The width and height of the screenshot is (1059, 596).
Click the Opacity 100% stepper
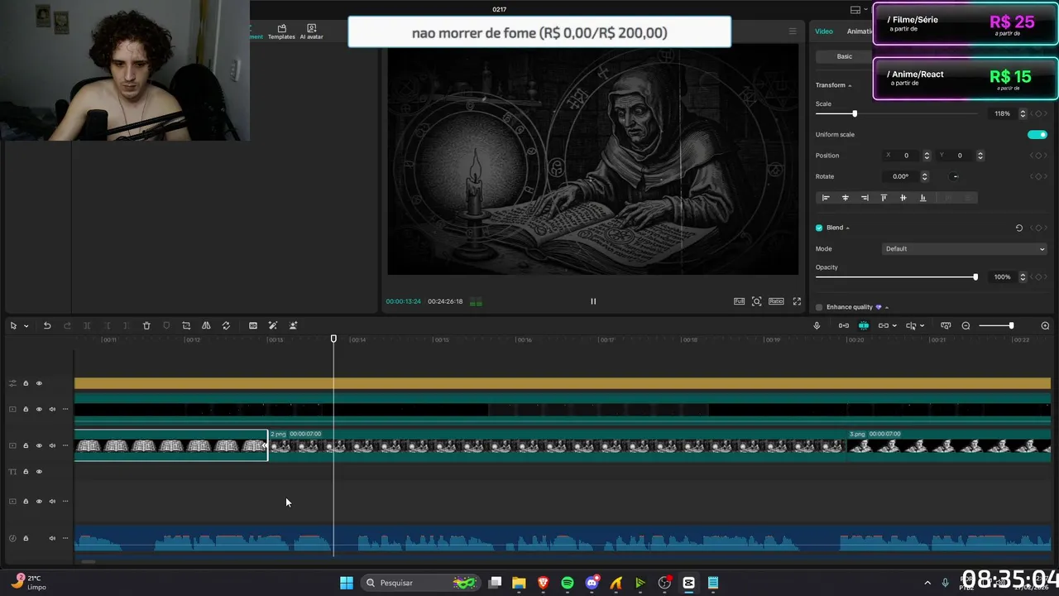point(1023,276)
